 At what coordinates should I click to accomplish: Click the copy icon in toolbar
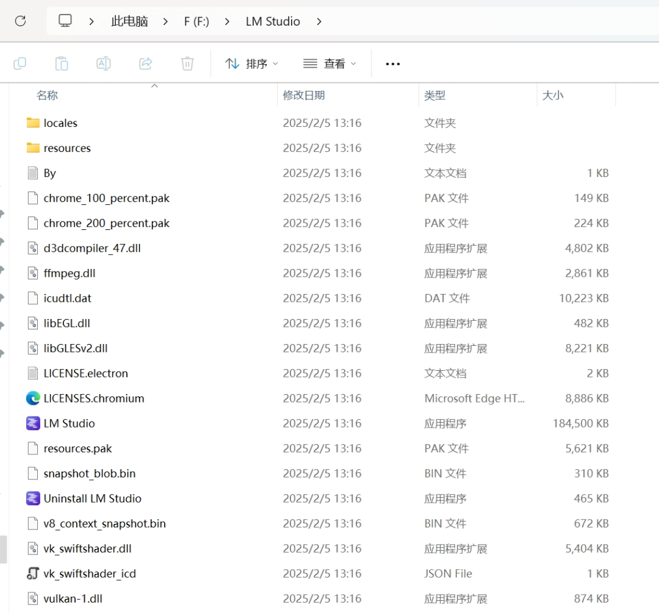click(x=20, y=63)
